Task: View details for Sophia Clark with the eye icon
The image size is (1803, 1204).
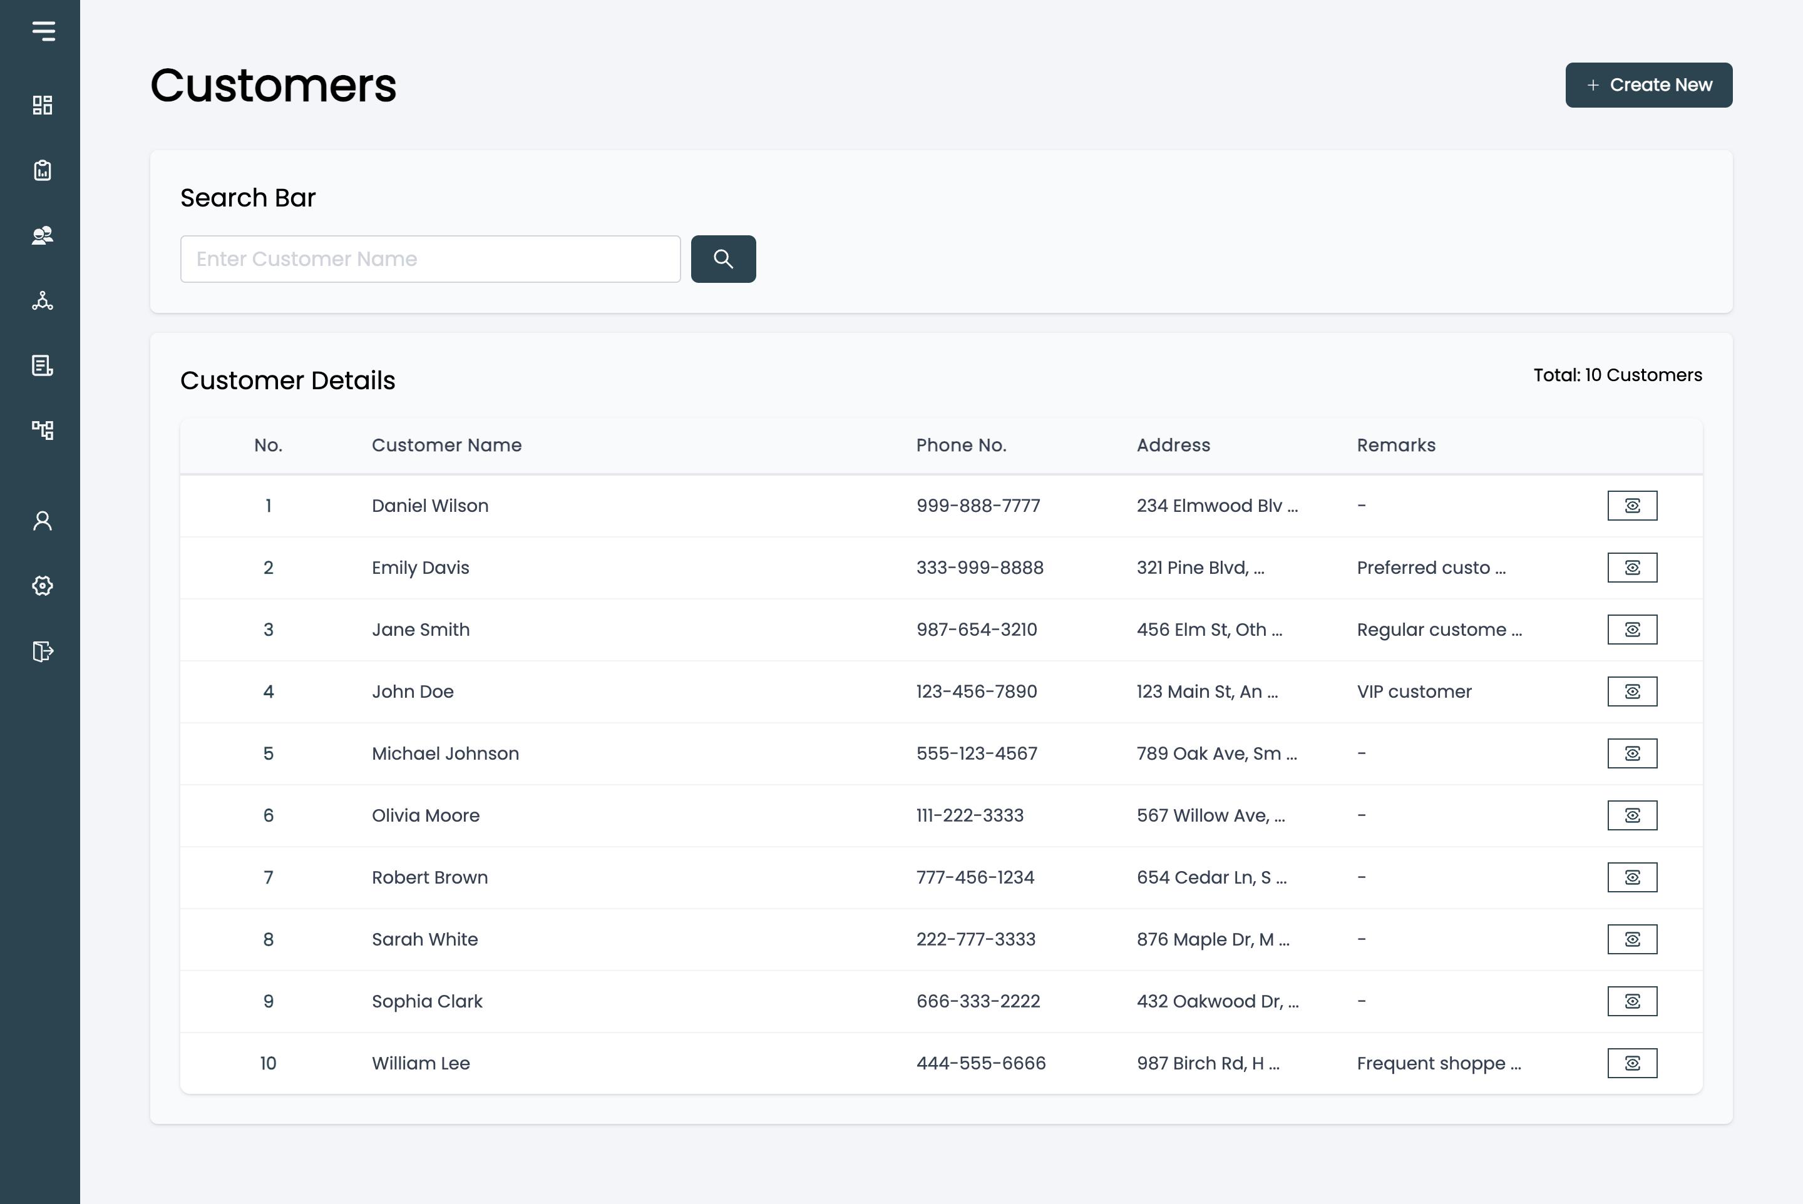Action: tap(1631, 1001)
